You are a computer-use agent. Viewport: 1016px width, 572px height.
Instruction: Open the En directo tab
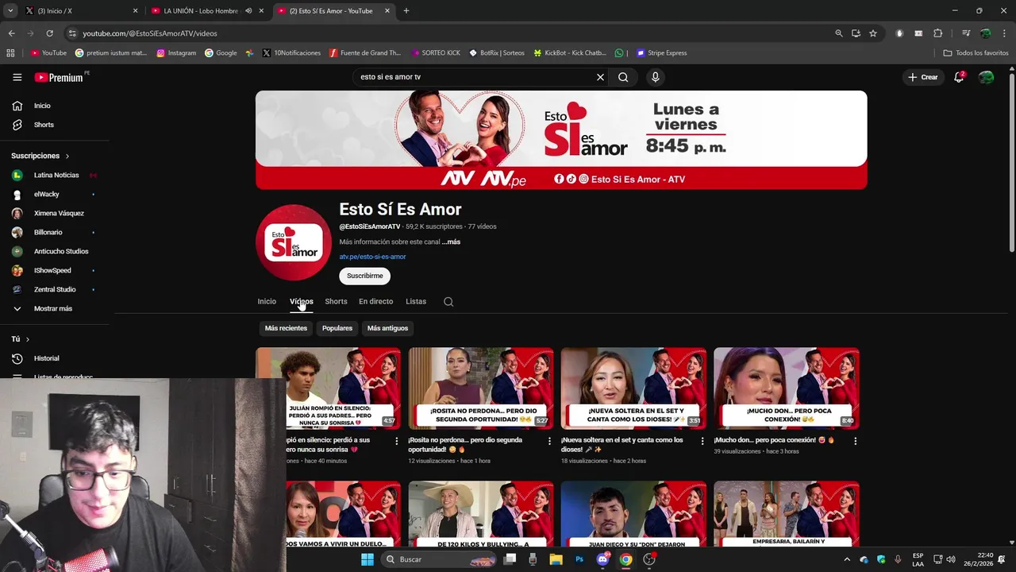click(375, 302)
